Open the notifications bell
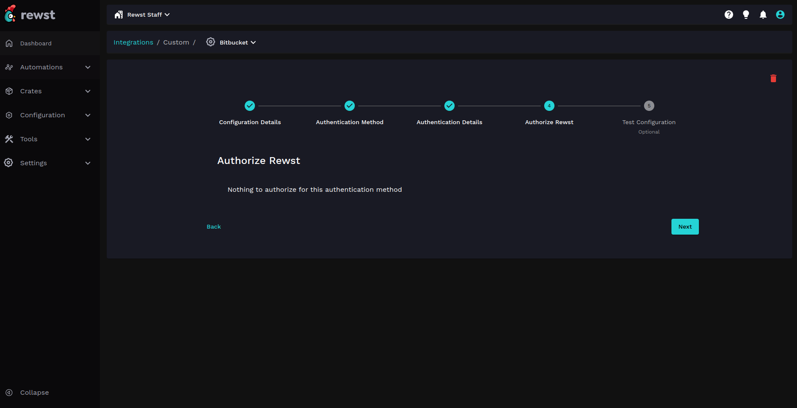 click(x=763, y=15)
